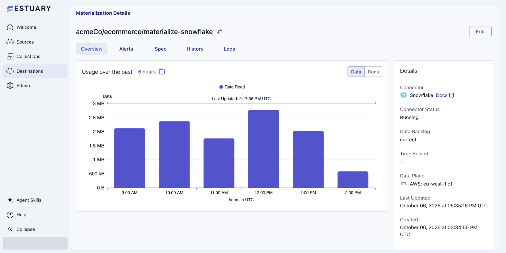Click the 11:00 AM bar in chart
The height and width of the screenshot is (253, 506).
pos(219,163)
